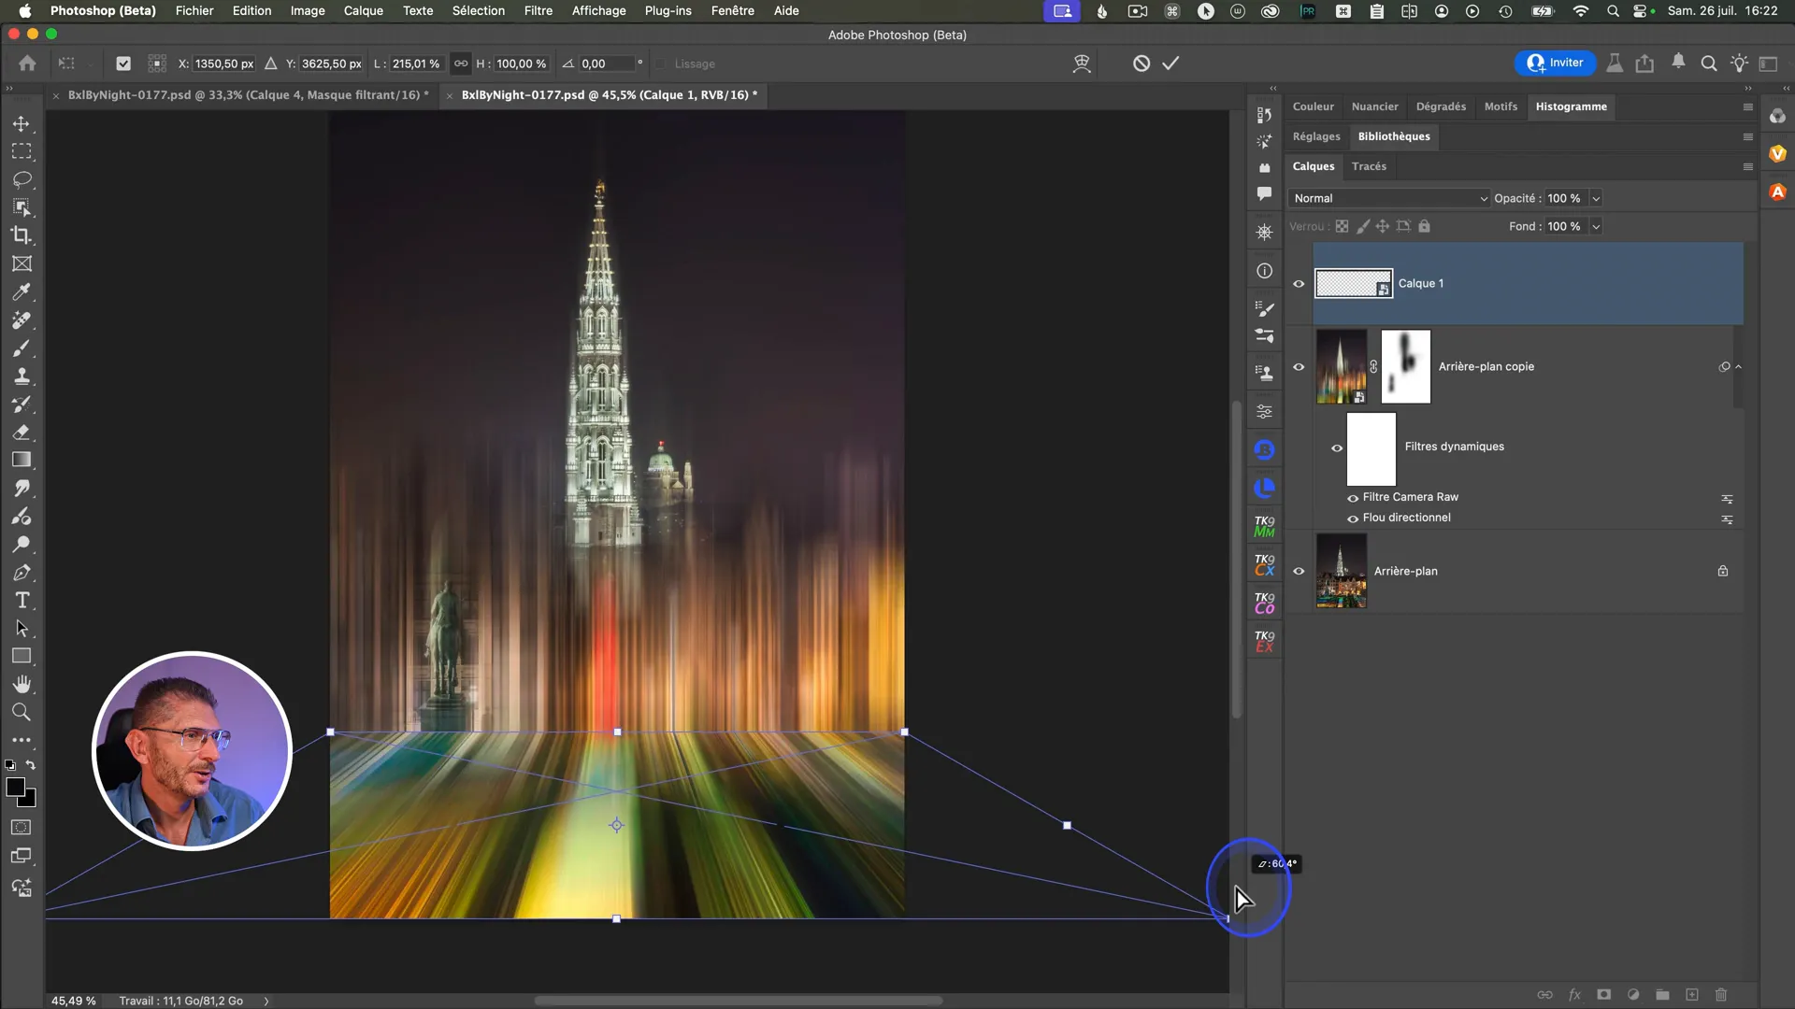Screen dimensions: 1795x1009
Task: Select the Gradient tool
Action: [x=22, y=460]
